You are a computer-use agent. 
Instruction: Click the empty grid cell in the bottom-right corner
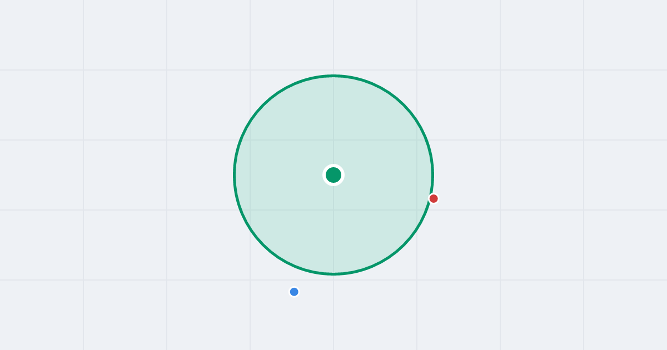625,315
